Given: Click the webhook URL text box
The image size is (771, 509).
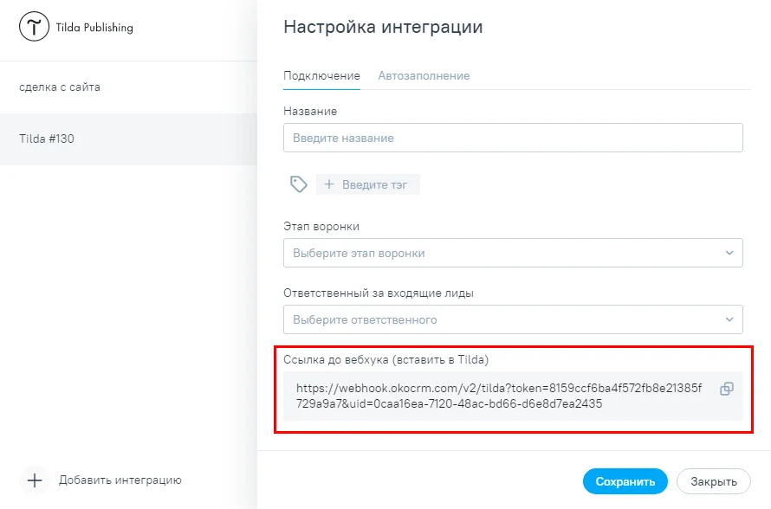Looking at the screenshot, I should pos(513,396).
